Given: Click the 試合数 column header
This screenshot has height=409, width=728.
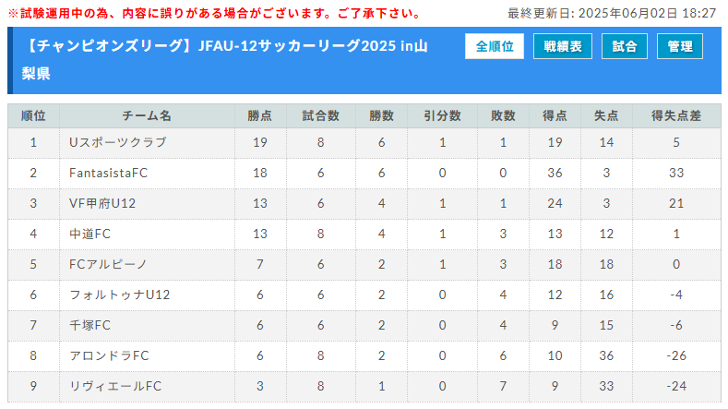Looking at the screenshot, I should point(320,116).
